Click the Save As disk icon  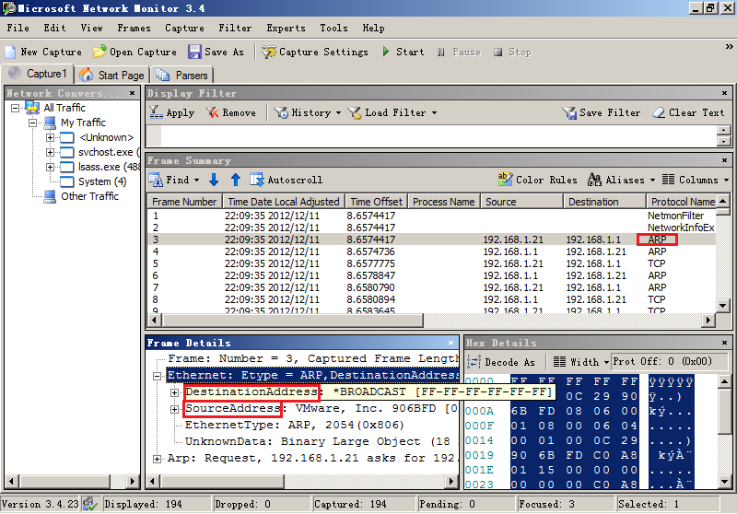pos(194,52)
